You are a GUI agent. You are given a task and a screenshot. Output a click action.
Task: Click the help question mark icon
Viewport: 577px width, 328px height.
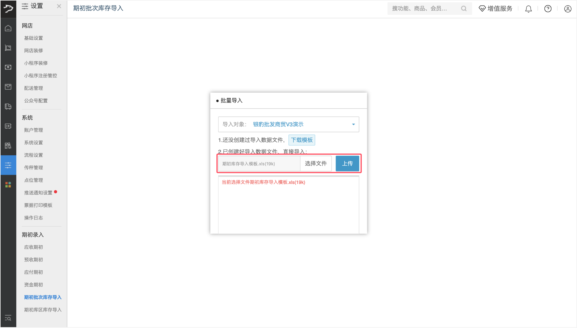point(548,9)
